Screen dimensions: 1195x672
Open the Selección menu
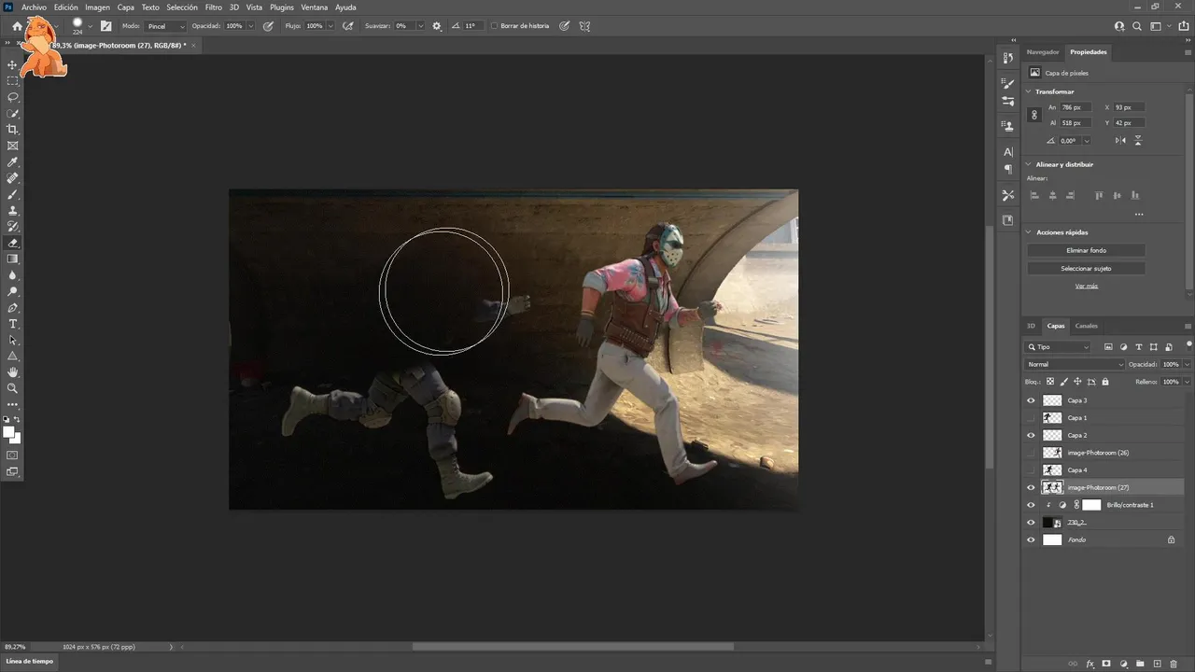(x=182, y=7)
